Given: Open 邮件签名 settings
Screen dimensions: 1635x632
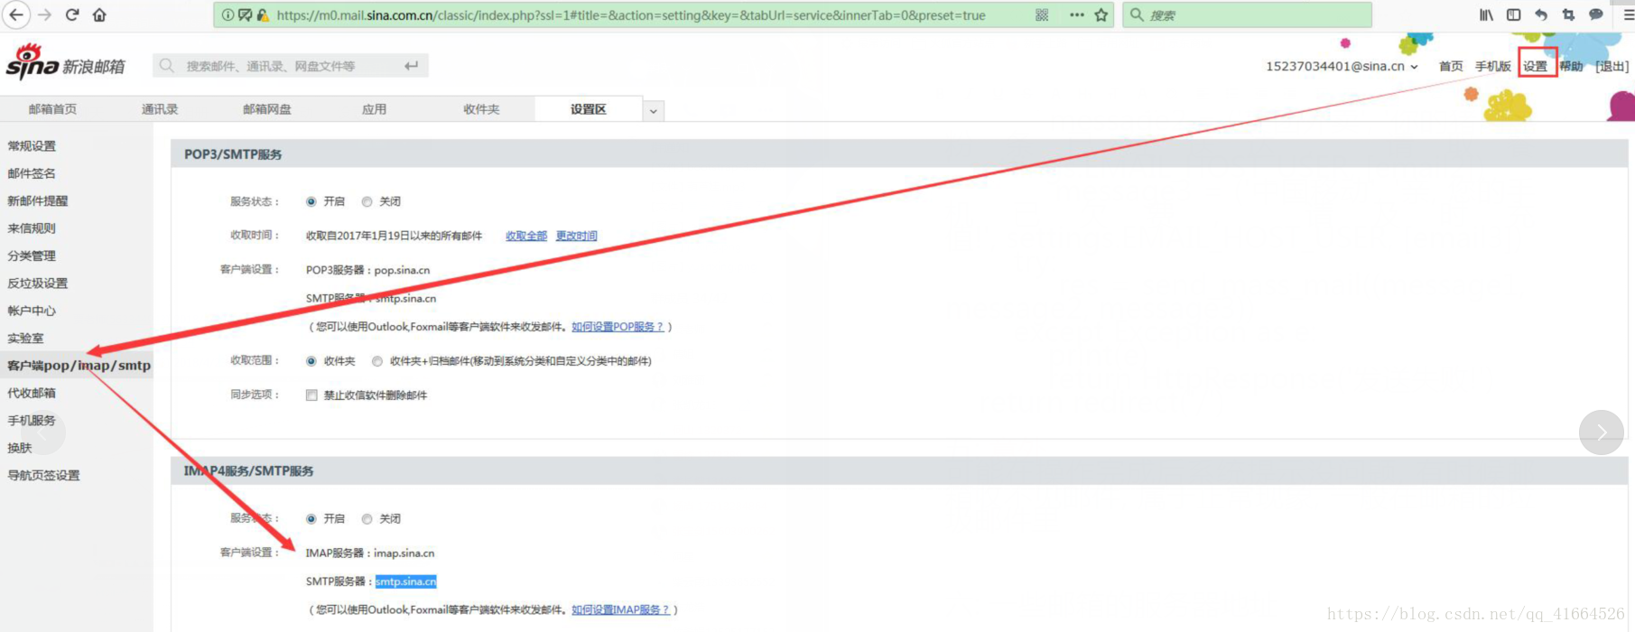Looking at the screenshot, I should pos(32,173).
